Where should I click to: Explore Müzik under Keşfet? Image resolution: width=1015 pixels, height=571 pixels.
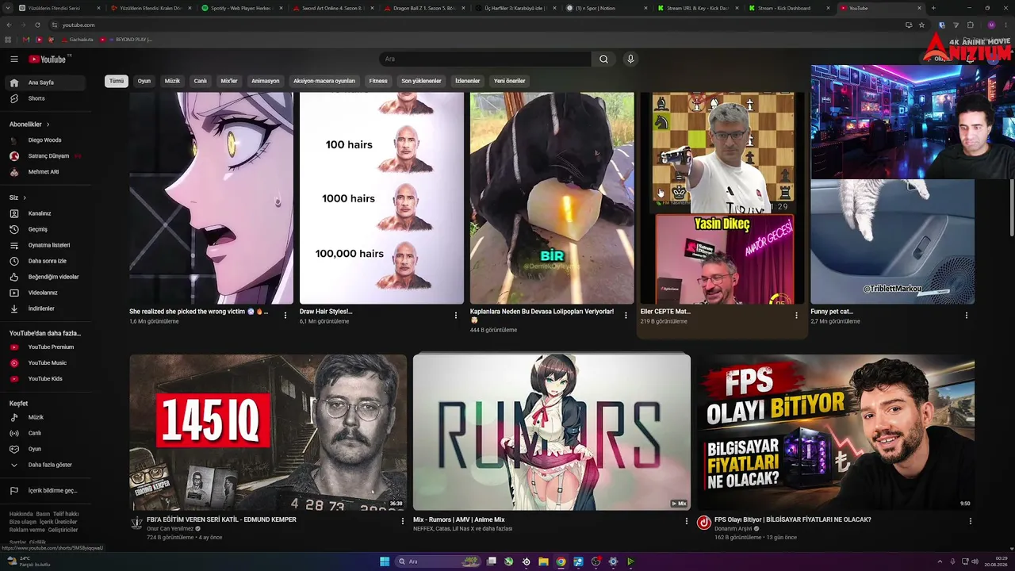pos(44,417)
